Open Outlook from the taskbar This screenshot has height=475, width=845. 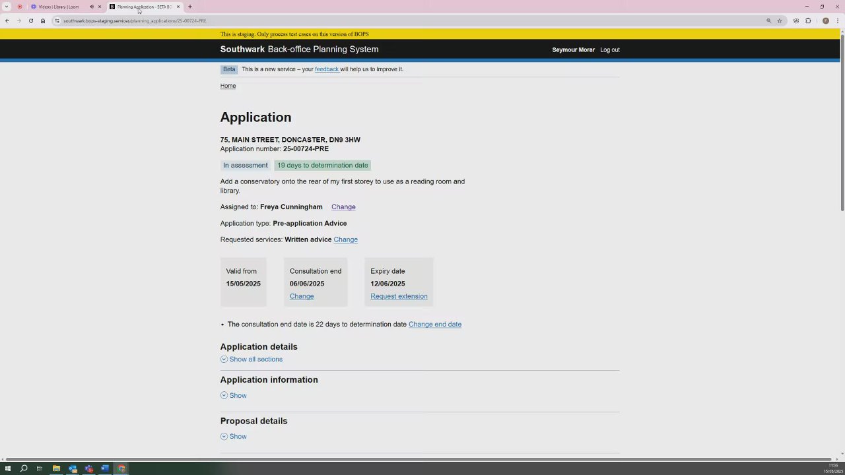73,468
